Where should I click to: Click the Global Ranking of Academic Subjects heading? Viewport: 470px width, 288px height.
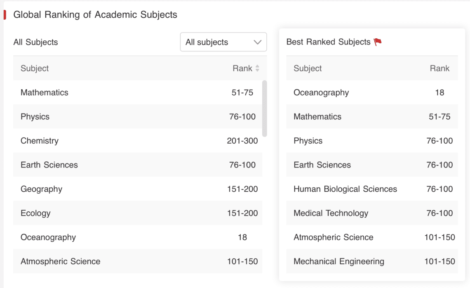[95, 15]
